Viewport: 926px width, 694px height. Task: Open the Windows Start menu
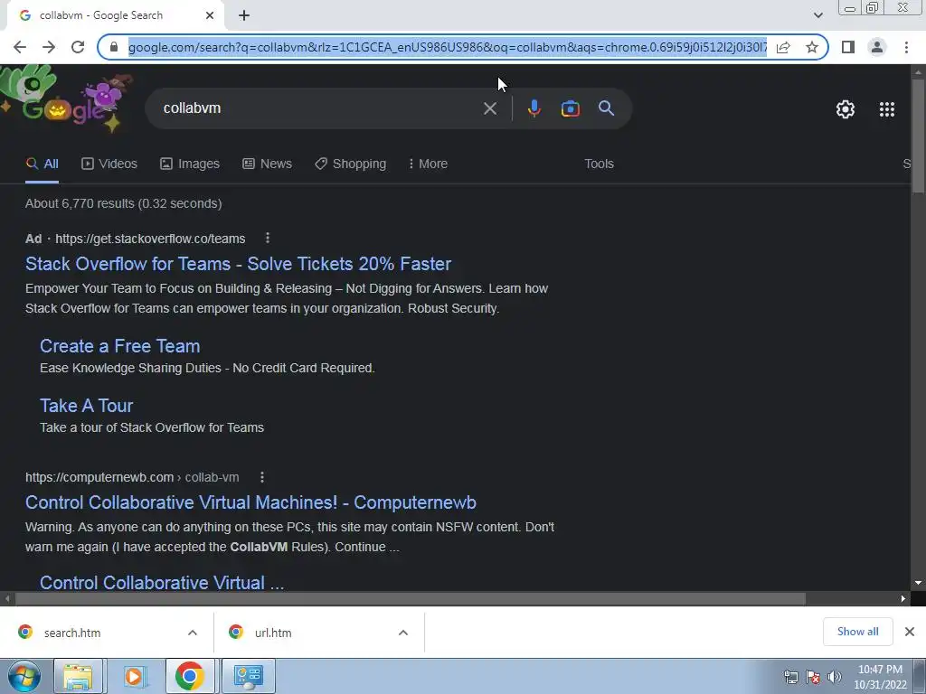[24, 676]
